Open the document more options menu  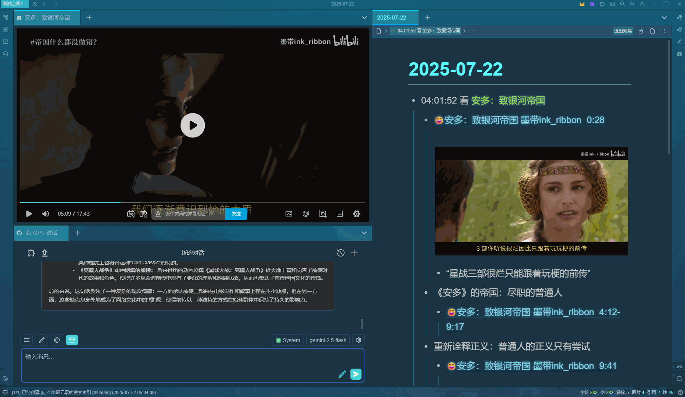[x=664, y=31]
